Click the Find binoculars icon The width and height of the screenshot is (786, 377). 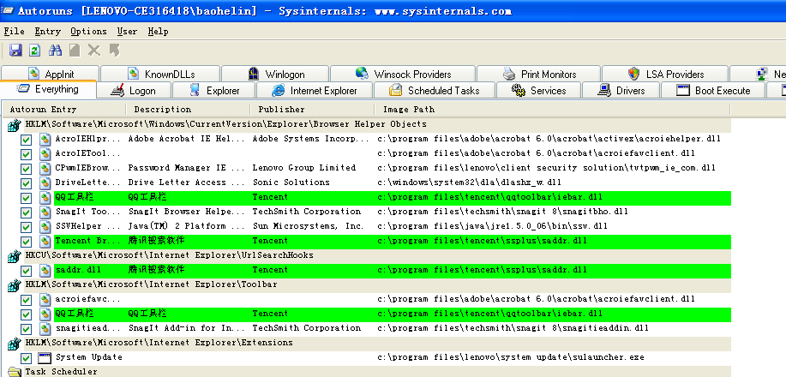coord(55,51)
